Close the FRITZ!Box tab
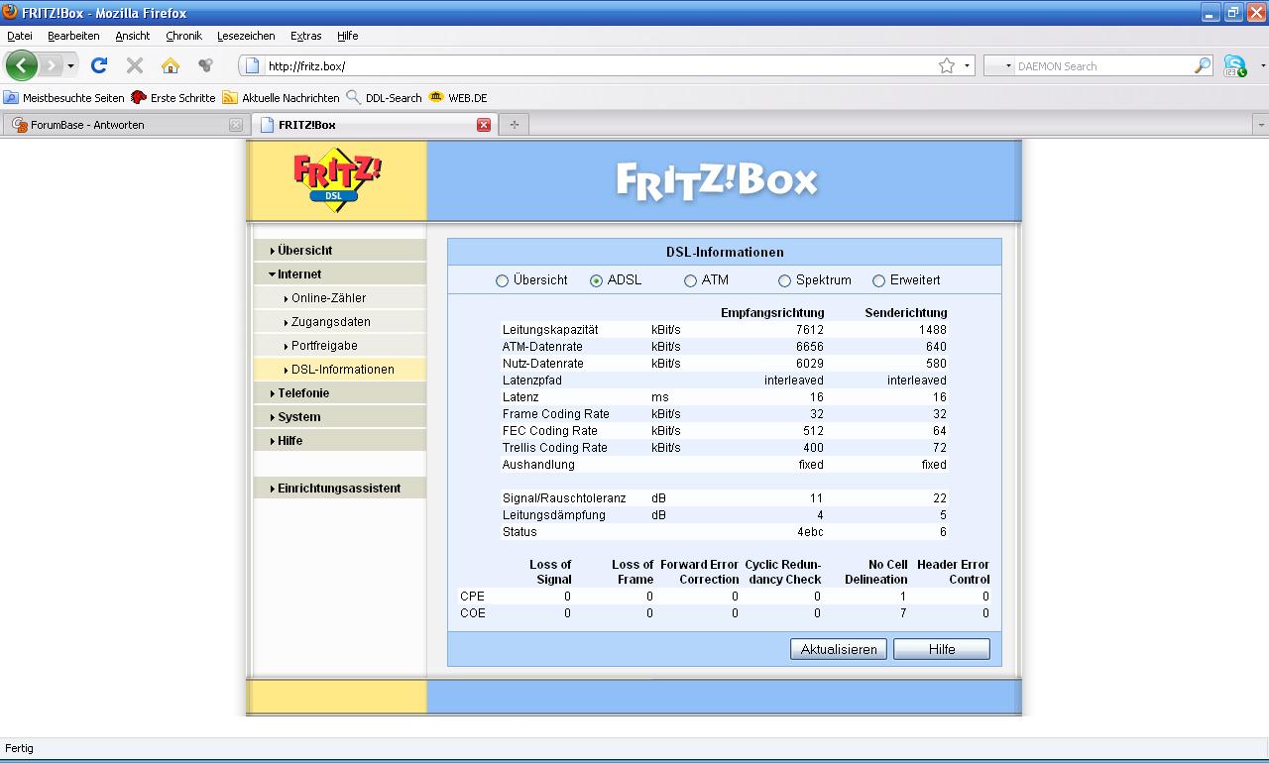 pos(484,125)
